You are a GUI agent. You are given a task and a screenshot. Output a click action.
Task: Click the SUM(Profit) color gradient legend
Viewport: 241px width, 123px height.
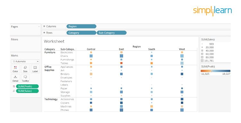tap(216, 71)
